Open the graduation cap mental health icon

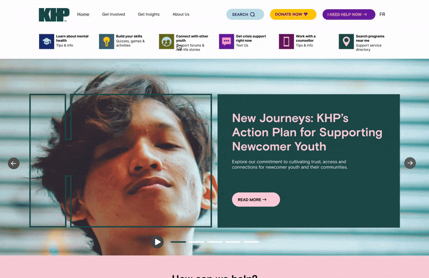pyautogui.click(x=47, y=42)
